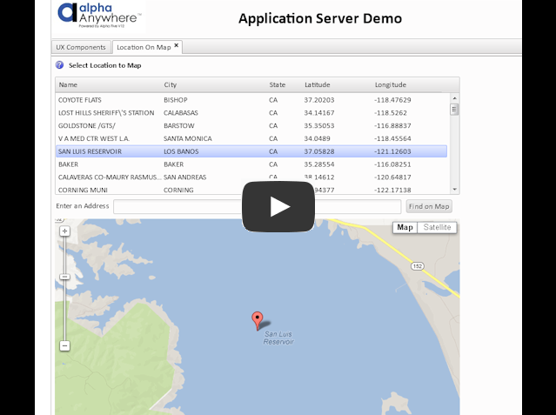Select the Location On Map tab

pos(144,47)
